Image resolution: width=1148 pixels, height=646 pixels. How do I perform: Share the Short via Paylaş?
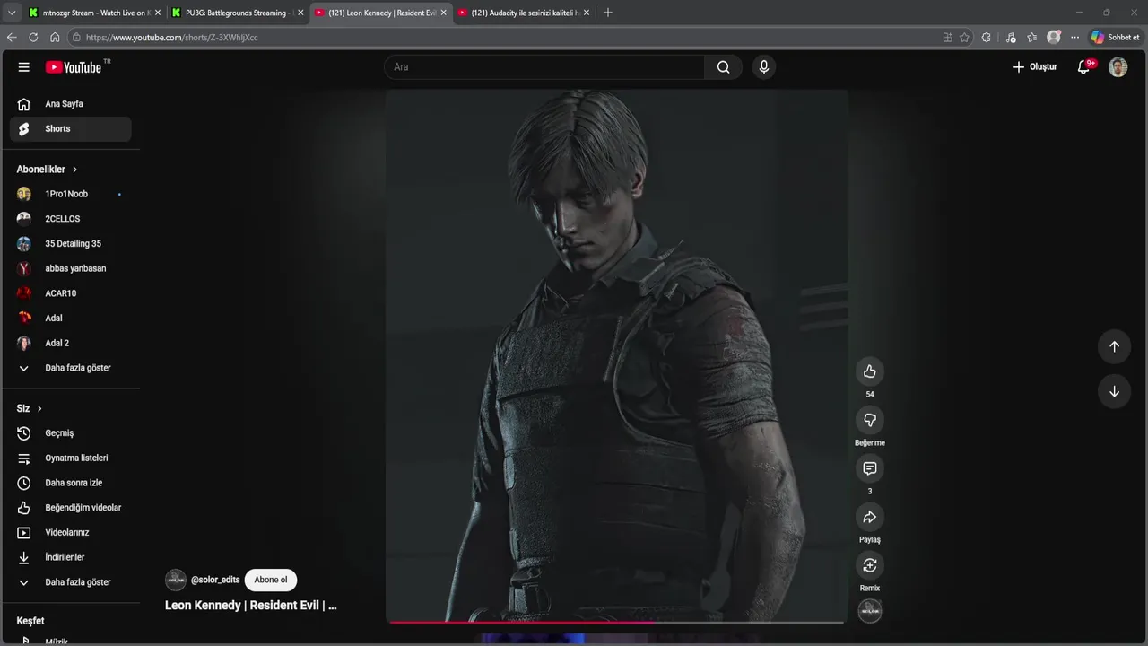[869, 517]
